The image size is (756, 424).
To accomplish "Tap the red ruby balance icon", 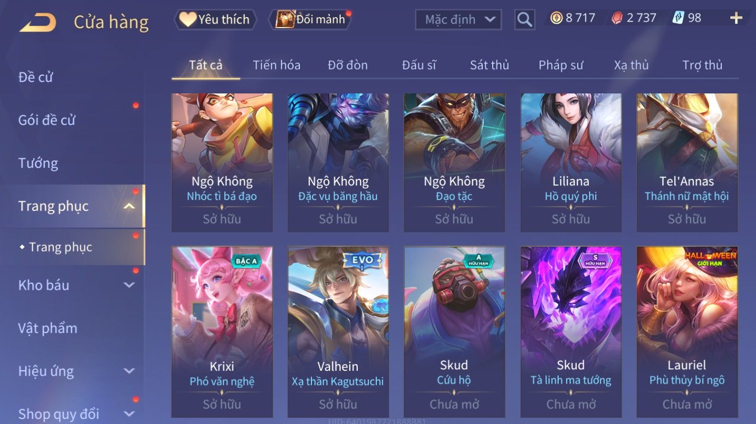I will coord(617,19).
